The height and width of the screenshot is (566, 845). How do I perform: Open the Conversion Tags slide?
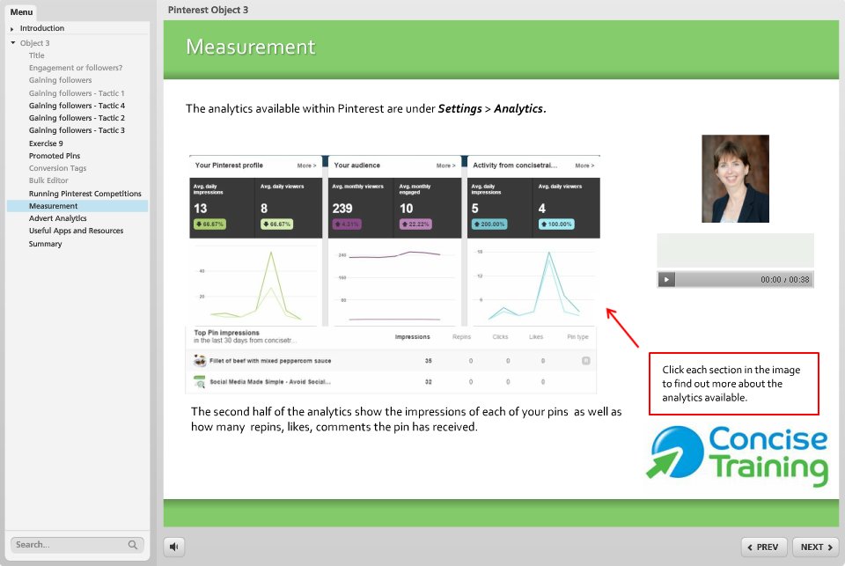[58, 168]
